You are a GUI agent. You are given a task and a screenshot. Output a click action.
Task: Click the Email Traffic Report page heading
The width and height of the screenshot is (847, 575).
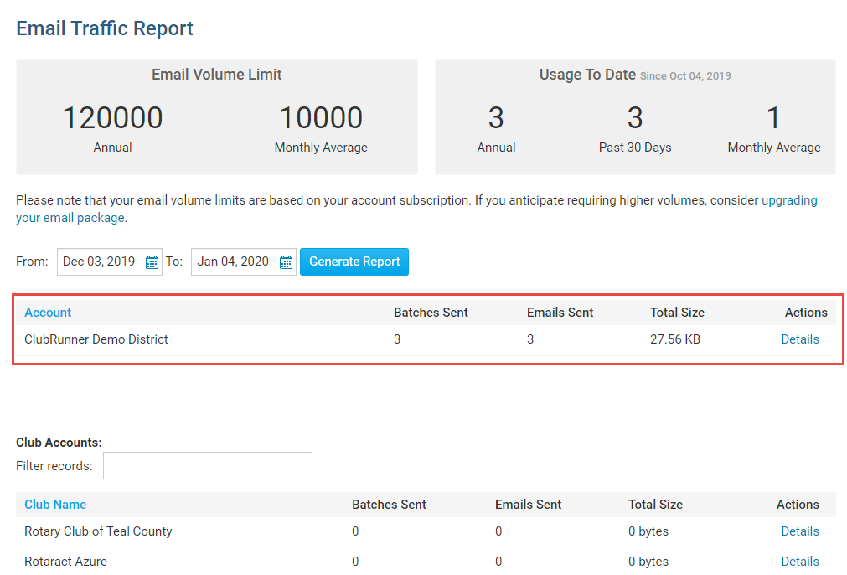pyautogui.click(x=105, y=28)
